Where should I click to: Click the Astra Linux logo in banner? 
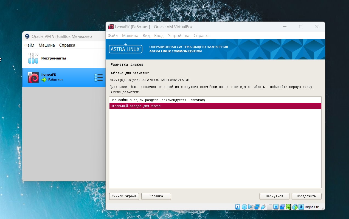pos(126,49)
